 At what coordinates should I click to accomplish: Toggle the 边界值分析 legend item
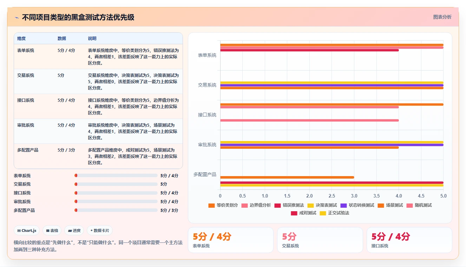tap(256, 205)
